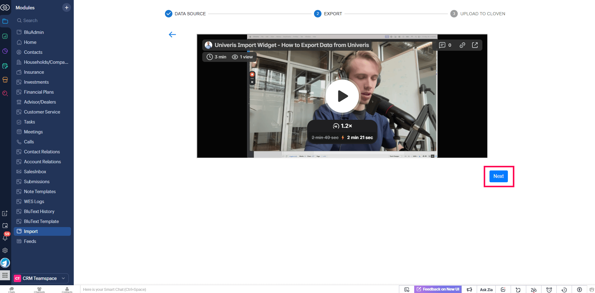Copy the video link icon

[462, 45]
